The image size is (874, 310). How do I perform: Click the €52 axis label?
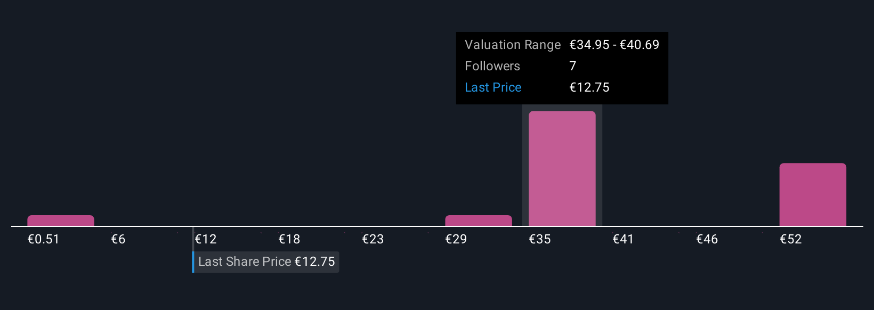pyautogui.click(x=791, y=239)
